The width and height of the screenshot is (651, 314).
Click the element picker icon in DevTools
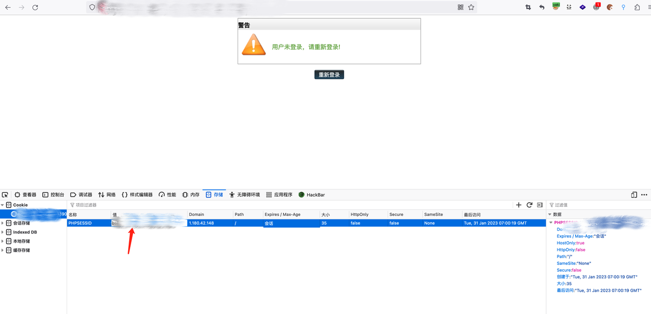pos(5,195)
